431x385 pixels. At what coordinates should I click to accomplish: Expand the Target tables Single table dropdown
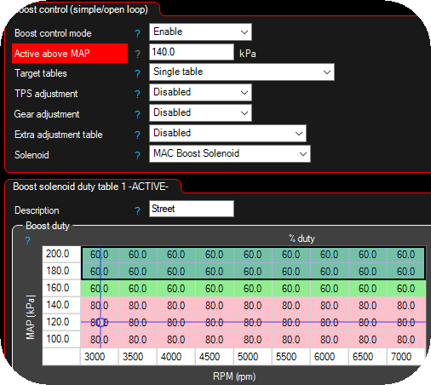pyautogui.click(x=242, y=72)
